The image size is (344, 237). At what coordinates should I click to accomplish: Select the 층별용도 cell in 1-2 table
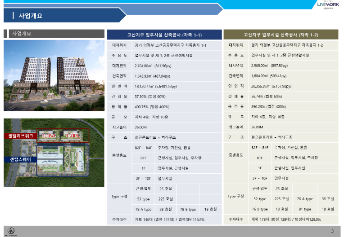click(x=236, y=155)
